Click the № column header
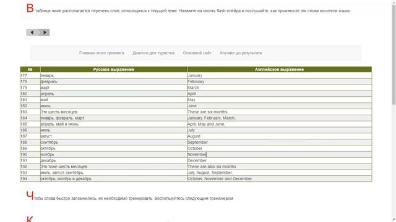 click(x=30, y=70)
